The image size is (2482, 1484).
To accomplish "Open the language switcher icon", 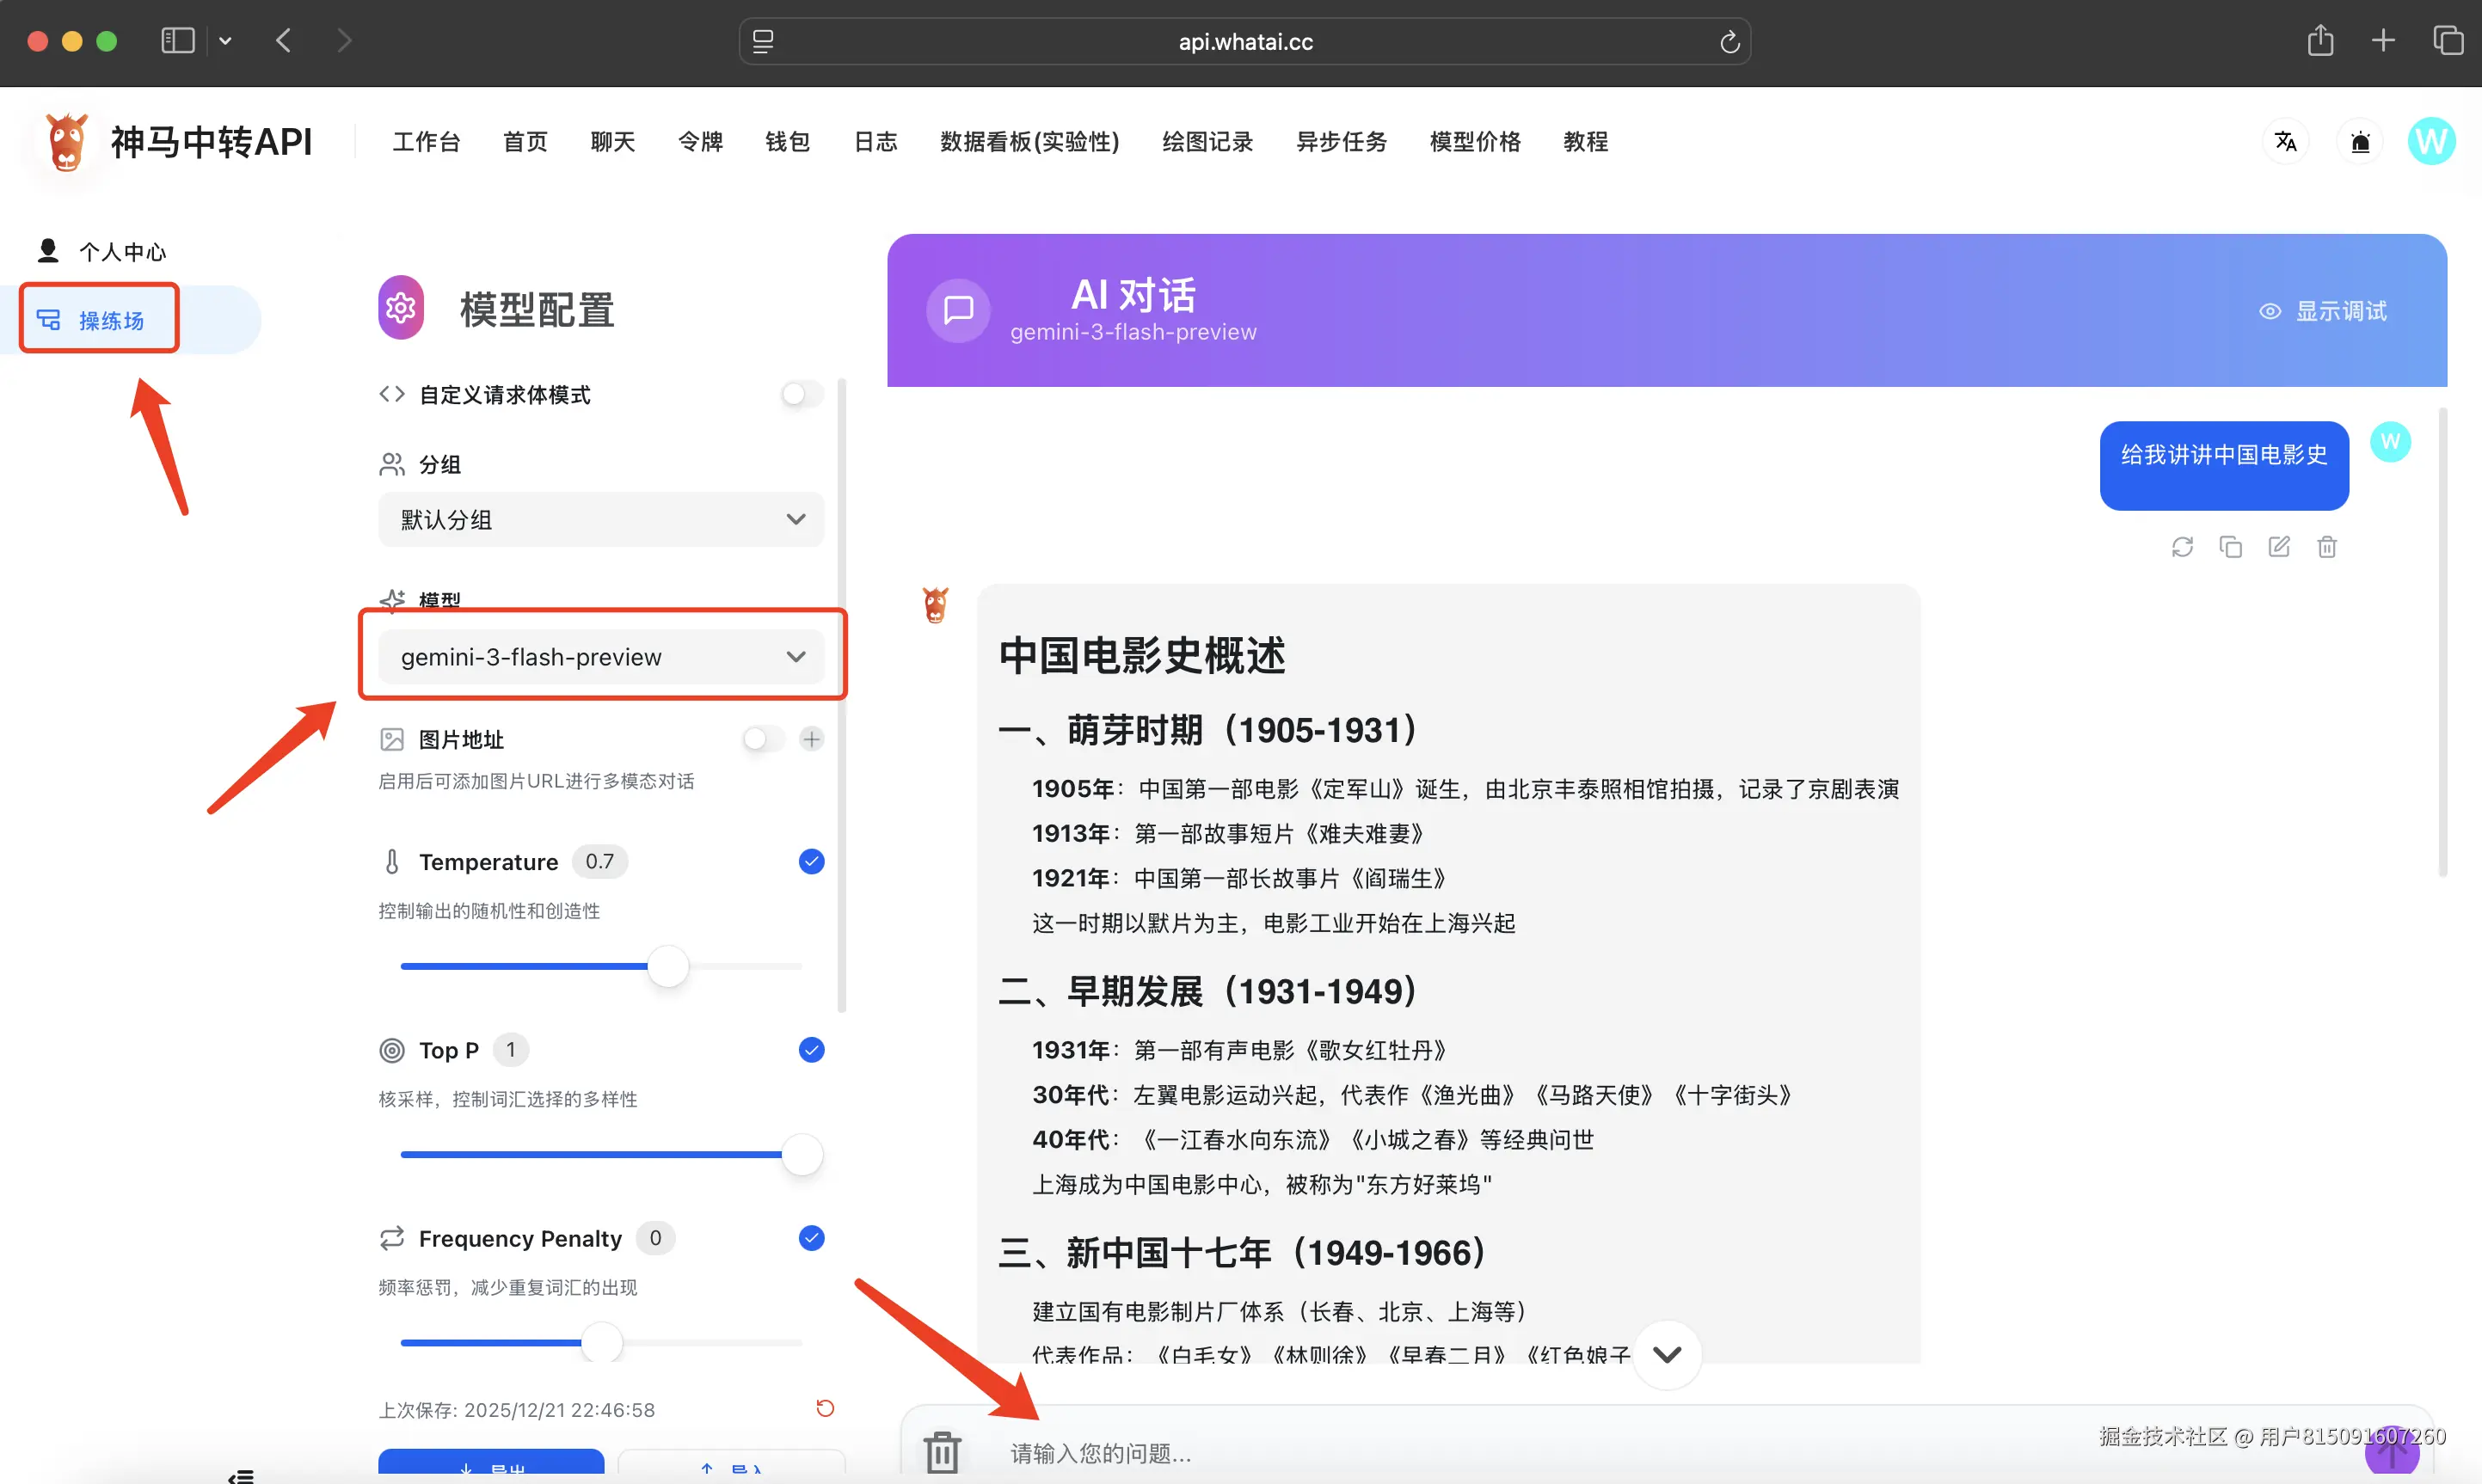I will (x=2285, y=141).
